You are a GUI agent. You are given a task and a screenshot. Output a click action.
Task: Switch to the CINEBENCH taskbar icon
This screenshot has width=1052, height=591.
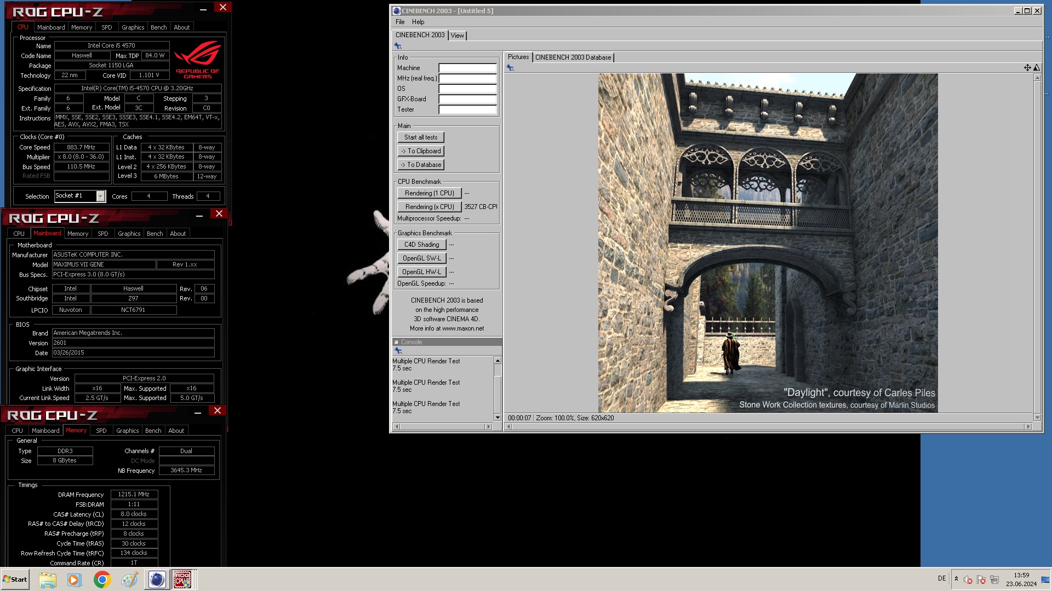pos(157,580)
